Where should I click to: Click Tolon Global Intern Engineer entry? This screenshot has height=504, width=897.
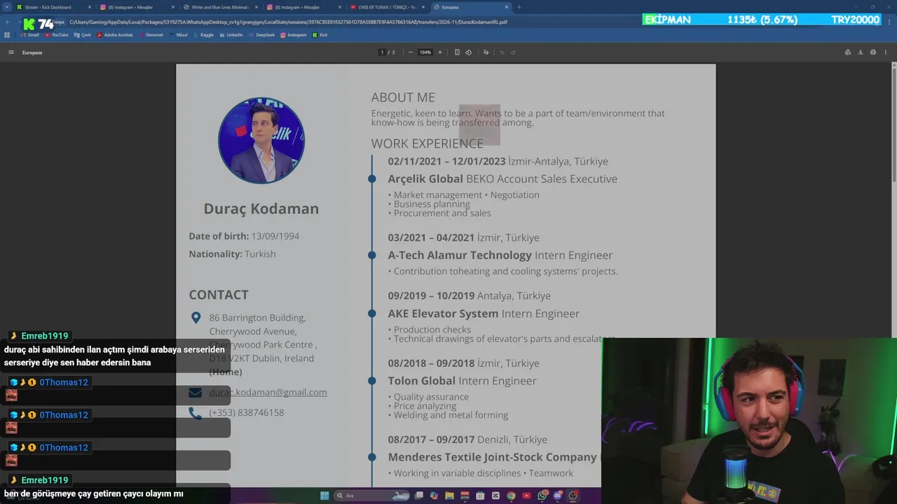coord(463,381)
